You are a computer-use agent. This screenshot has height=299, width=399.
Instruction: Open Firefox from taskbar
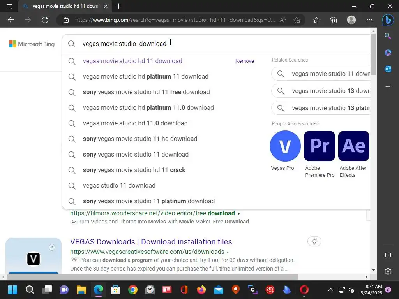tap(201, 290)
